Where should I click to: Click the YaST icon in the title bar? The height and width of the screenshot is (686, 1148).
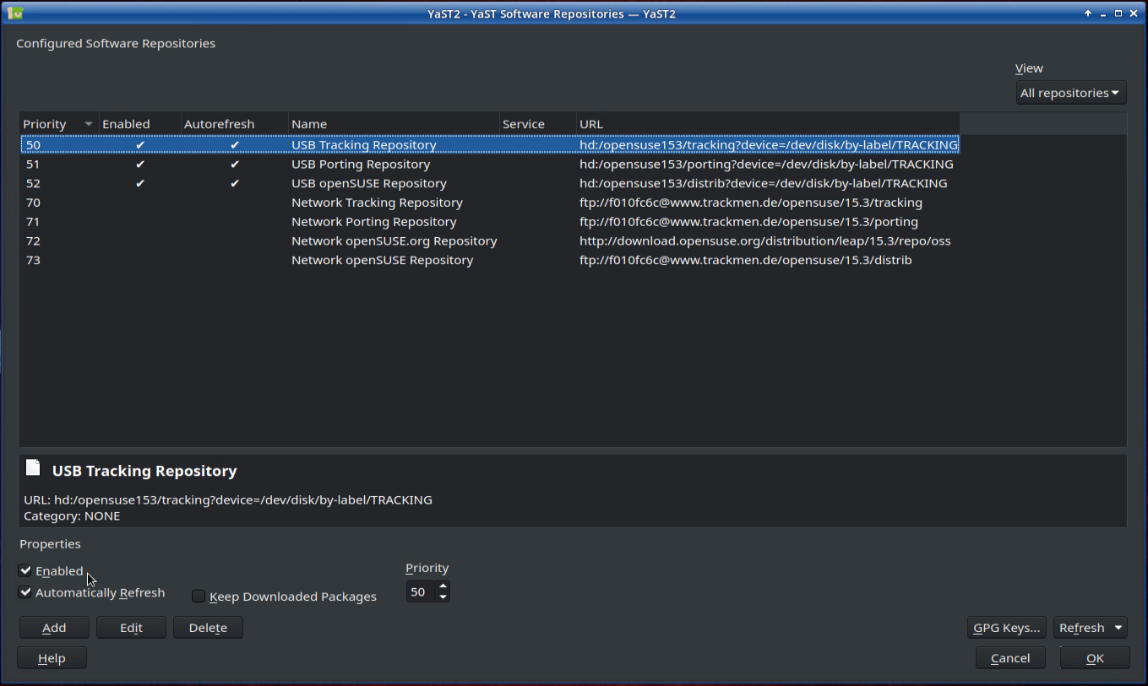14,13
